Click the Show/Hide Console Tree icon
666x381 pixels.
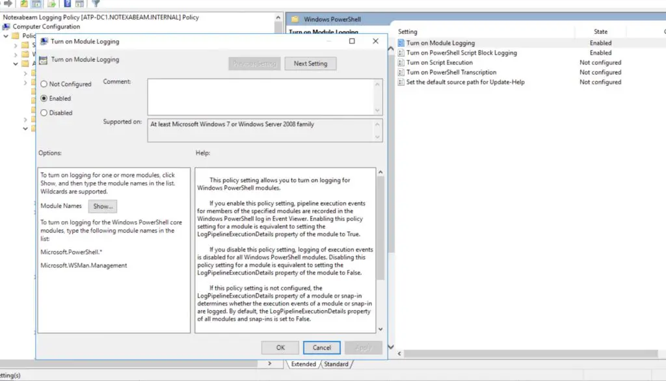36,5
